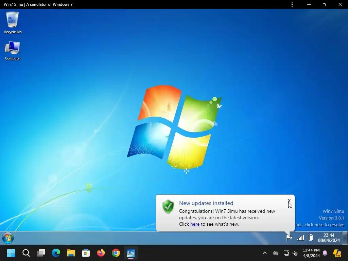
Task: Launch Google Chrome from the taskbar
Action: point(116,253)
